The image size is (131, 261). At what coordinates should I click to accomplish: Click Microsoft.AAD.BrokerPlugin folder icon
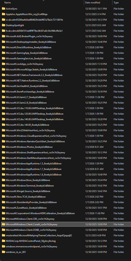(4, 36)
